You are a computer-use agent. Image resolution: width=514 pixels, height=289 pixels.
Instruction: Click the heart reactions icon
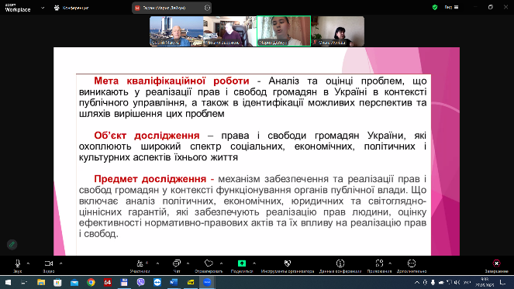209,263
